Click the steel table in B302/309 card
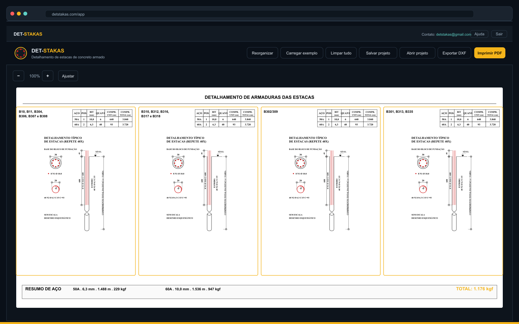519x324 pixels. pyautogui.click(x=347, y=118)
